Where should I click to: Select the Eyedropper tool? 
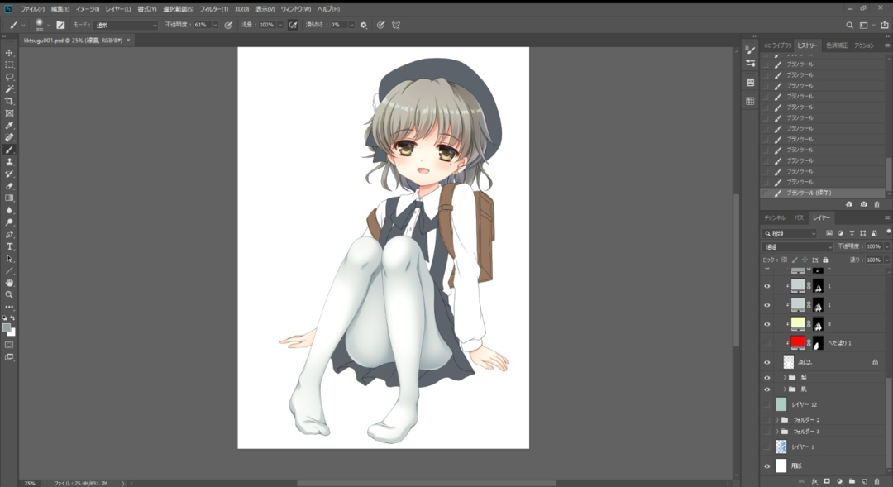10,125
